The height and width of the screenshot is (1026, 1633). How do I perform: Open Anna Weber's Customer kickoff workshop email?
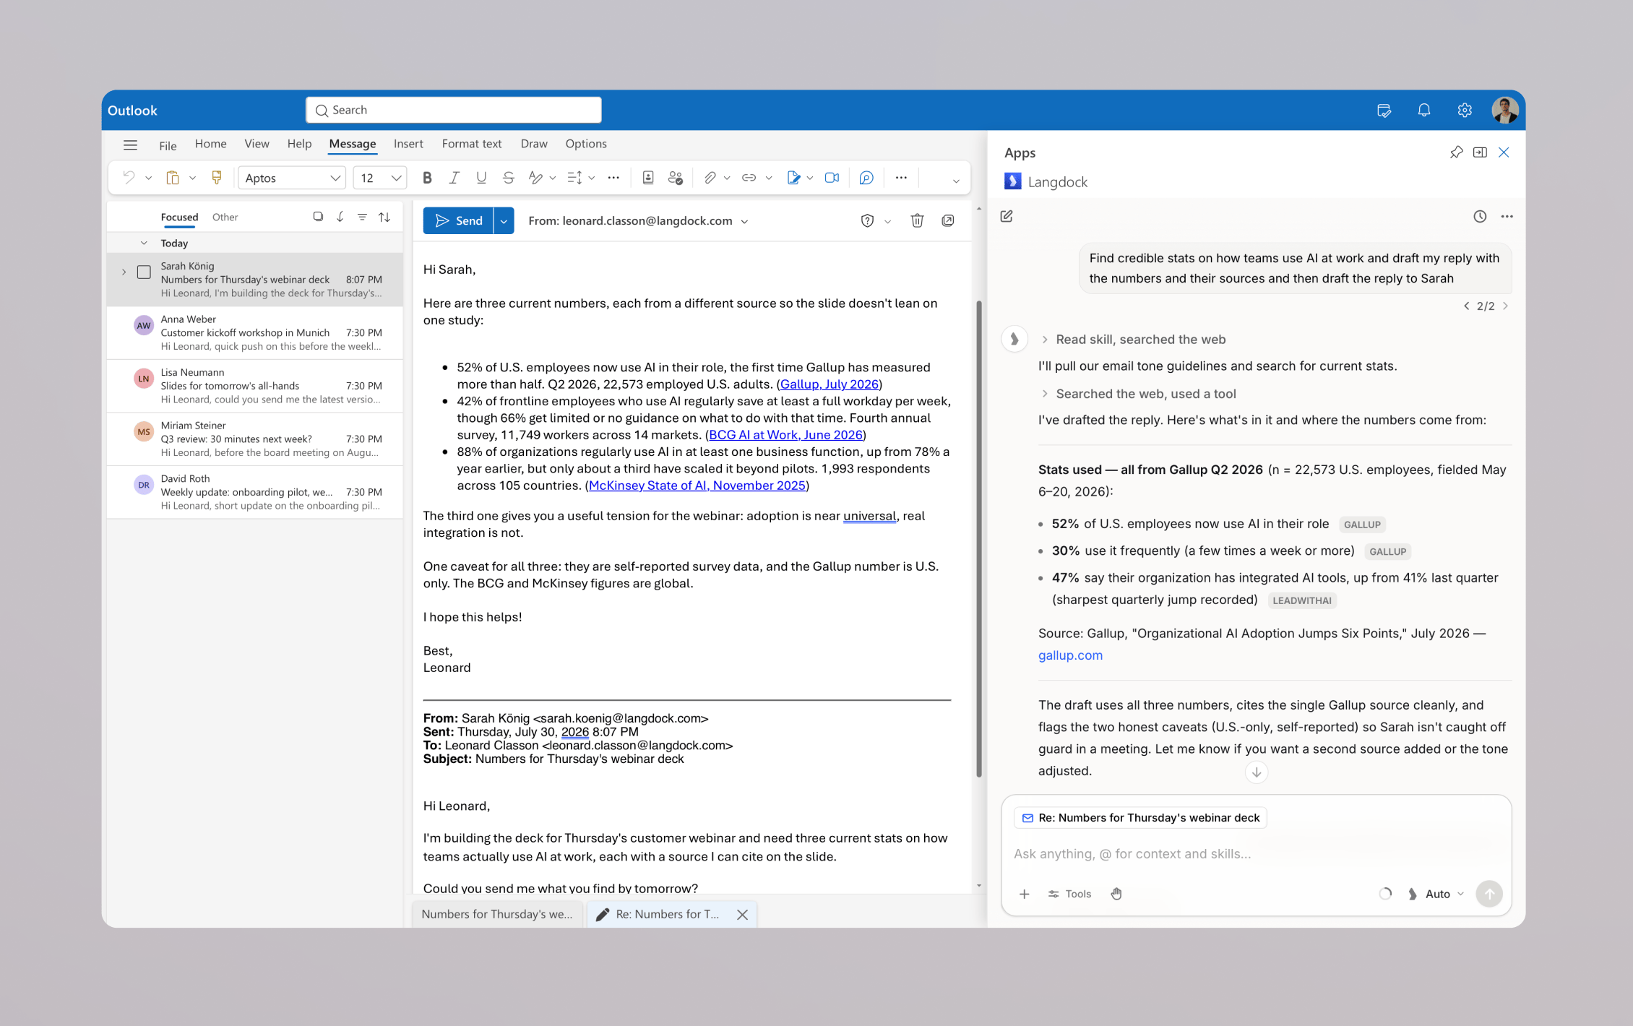255,332
